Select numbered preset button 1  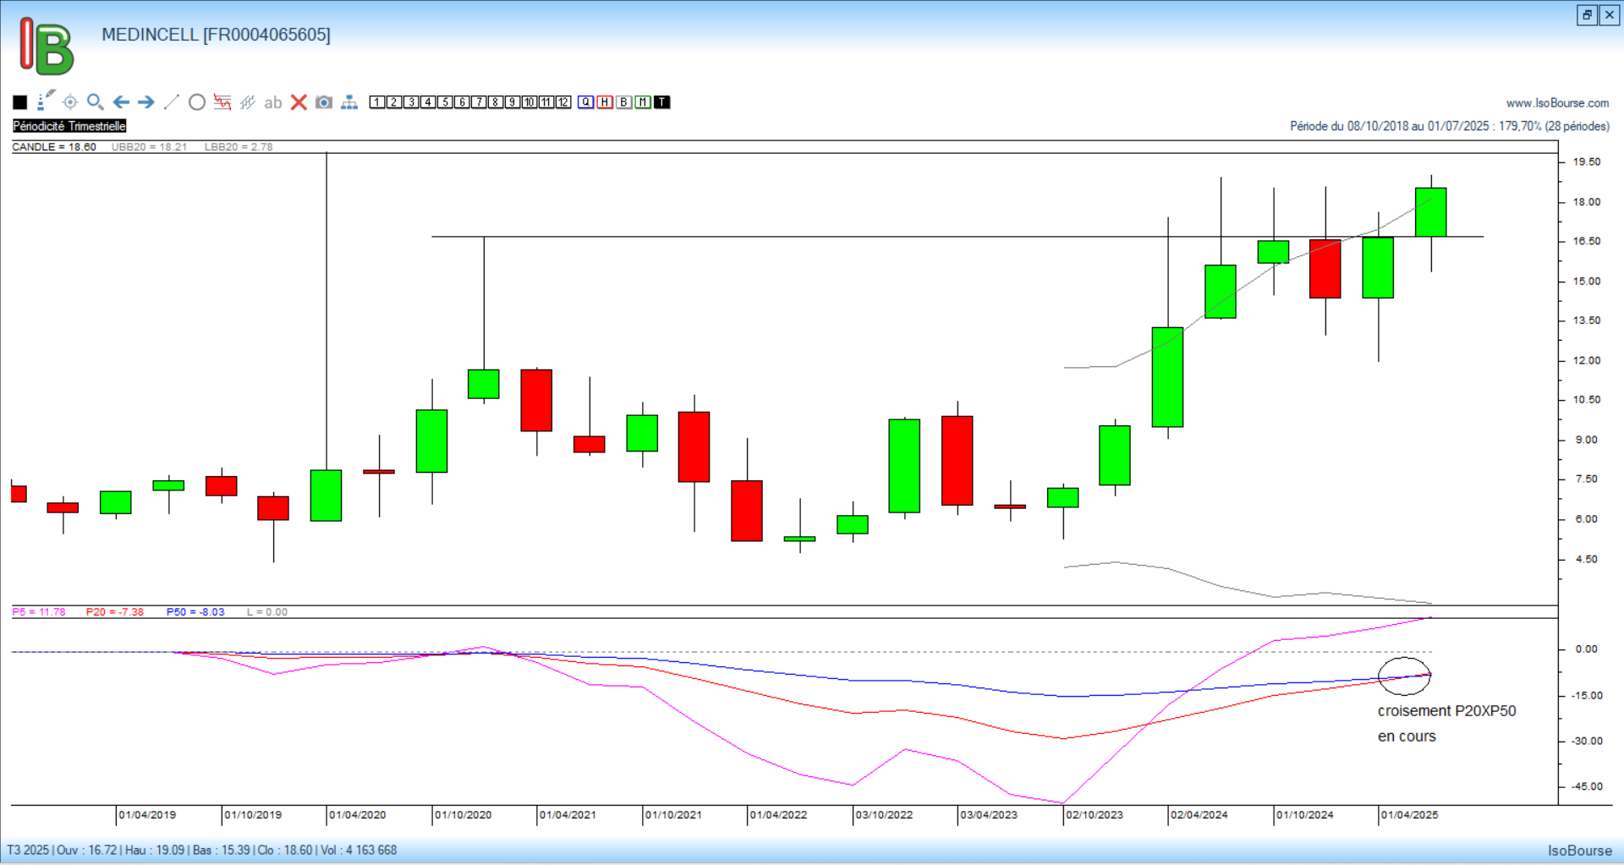(x=377, y=102)
